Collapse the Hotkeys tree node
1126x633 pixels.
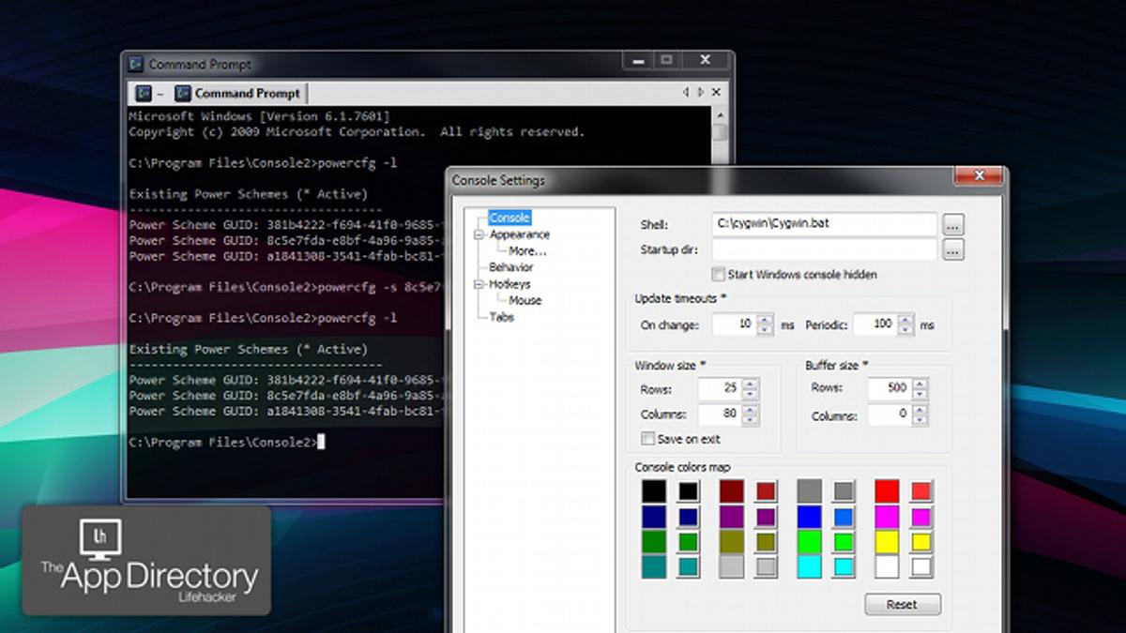[x=479, y=284]
